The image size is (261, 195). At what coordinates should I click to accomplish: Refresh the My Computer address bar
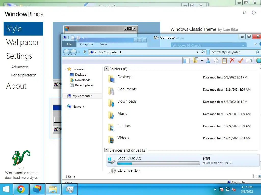click(x=203, y=52)
